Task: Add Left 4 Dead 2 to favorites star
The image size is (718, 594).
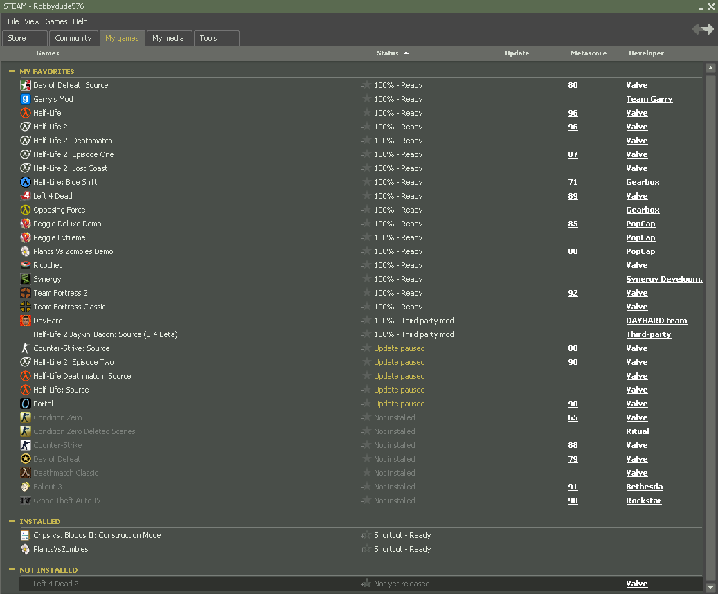Action: point(366,584)
